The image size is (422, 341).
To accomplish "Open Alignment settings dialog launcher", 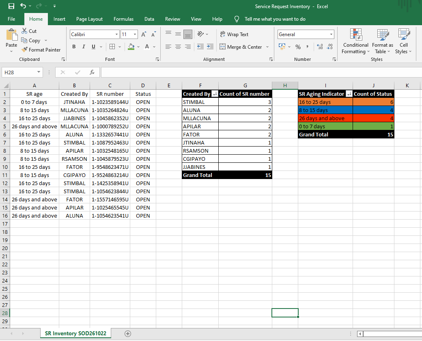I will pyautogui.click(x=271, y=59).
